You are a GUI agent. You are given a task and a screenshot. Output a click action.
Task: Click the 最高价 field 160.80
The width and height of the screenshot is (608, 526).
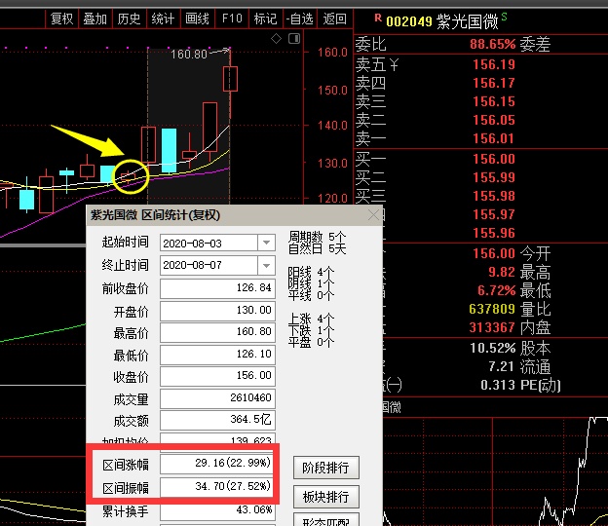tap(217, 332)
